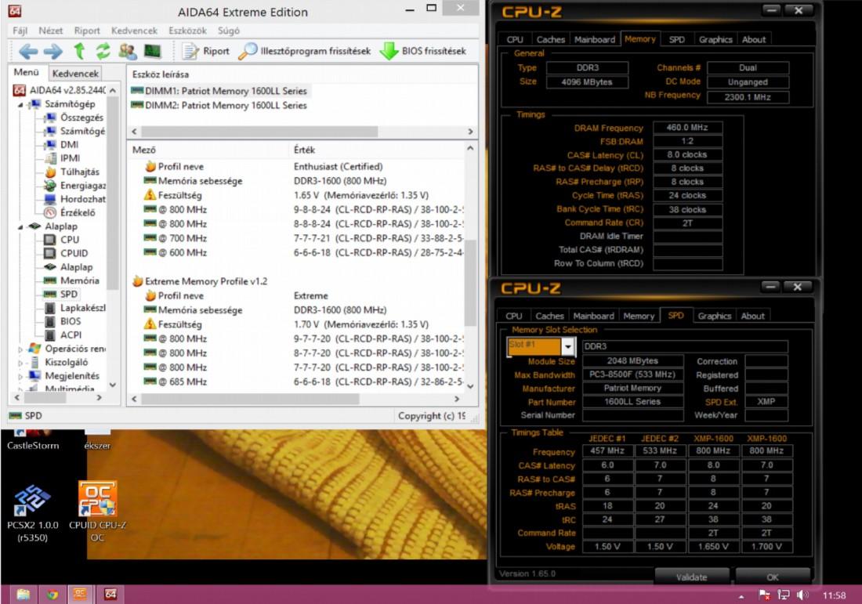Open the CPU tab in lower CPU-Z
This screenshot has height=604, width=862.
click(514, 316)
